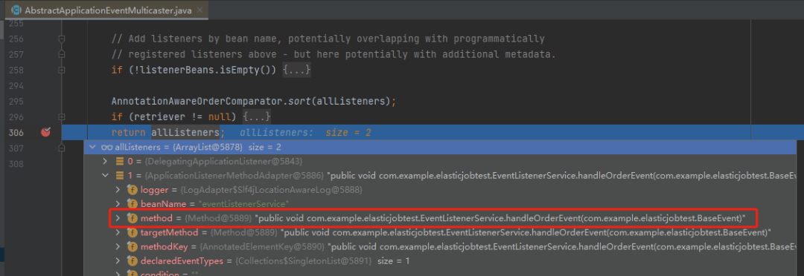Click the array element icon for index 0

(x=119, y=162)
